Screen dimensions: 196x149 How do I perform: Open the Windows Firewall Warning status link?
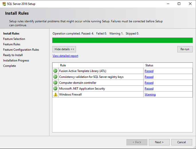coord(150,94)
